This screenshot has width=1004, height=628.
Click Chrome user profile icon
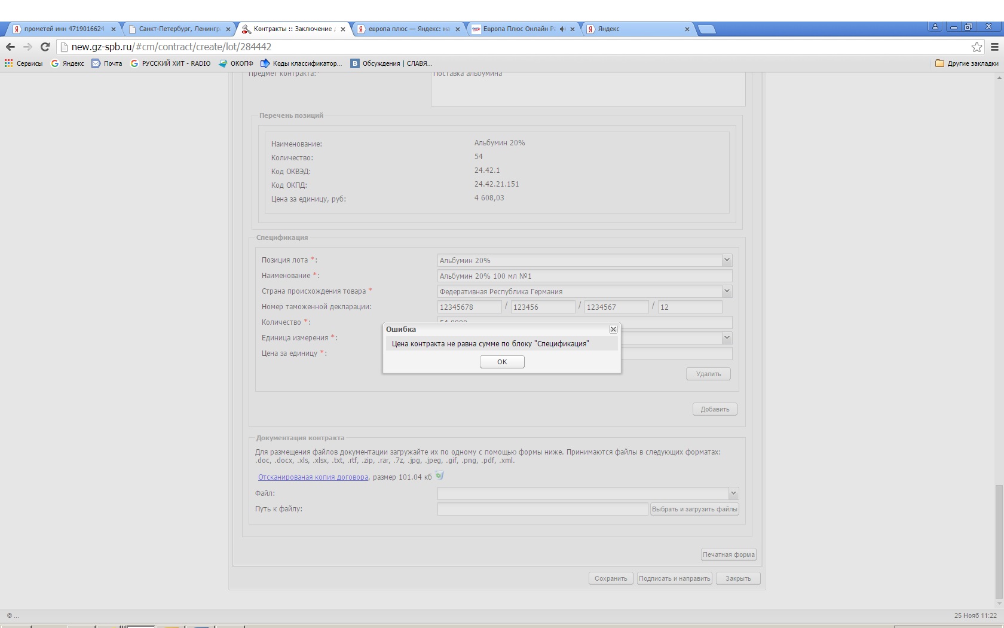pos(935,27)
